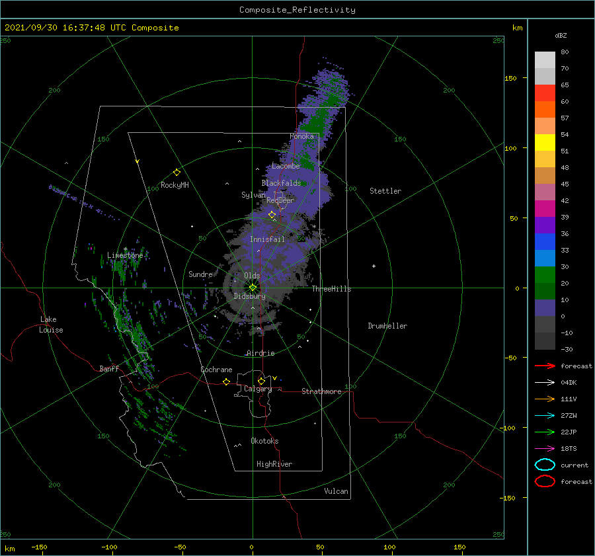Click the Didsbury town label

pos(249,296)
